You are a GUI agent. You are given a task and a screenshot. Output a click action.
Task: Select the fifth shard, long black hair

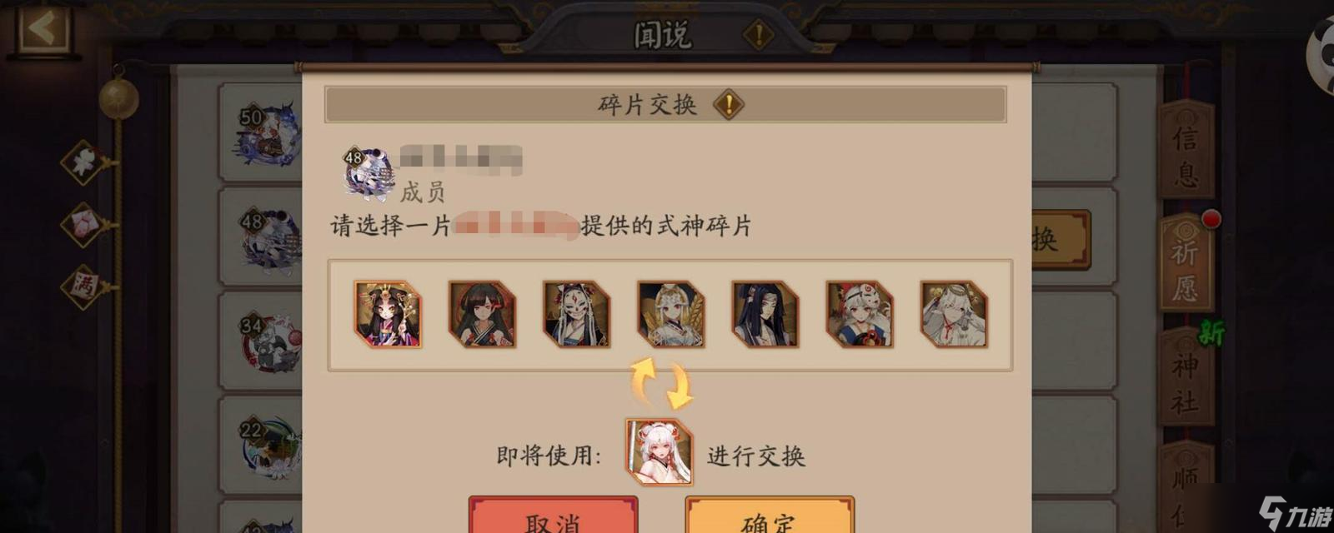click(x=765, y=314)
